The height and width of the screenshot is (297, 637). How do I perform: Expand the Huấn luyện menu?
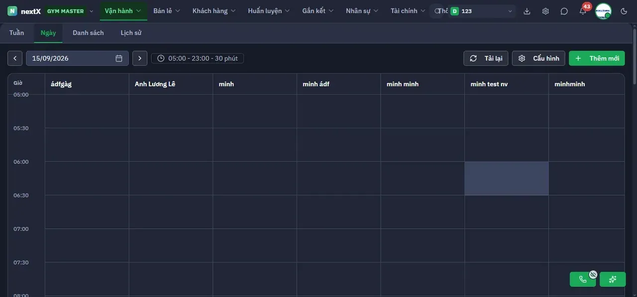[x=269, y=11]
